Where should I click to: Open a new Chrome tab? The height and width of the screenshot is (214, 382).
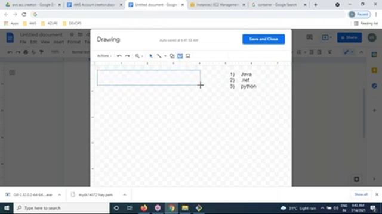tap(316, 5)
